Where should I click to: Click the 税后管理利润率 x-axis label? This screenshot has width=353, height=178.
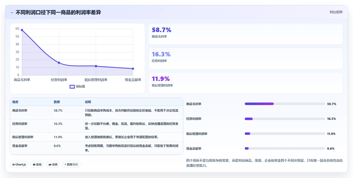pos(96,80)
